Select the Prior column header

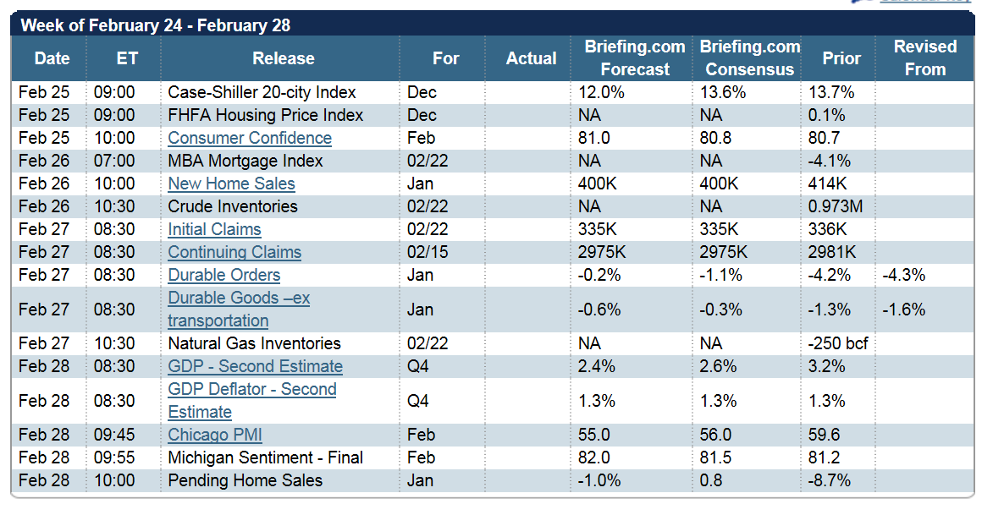(x=841, y=58)
